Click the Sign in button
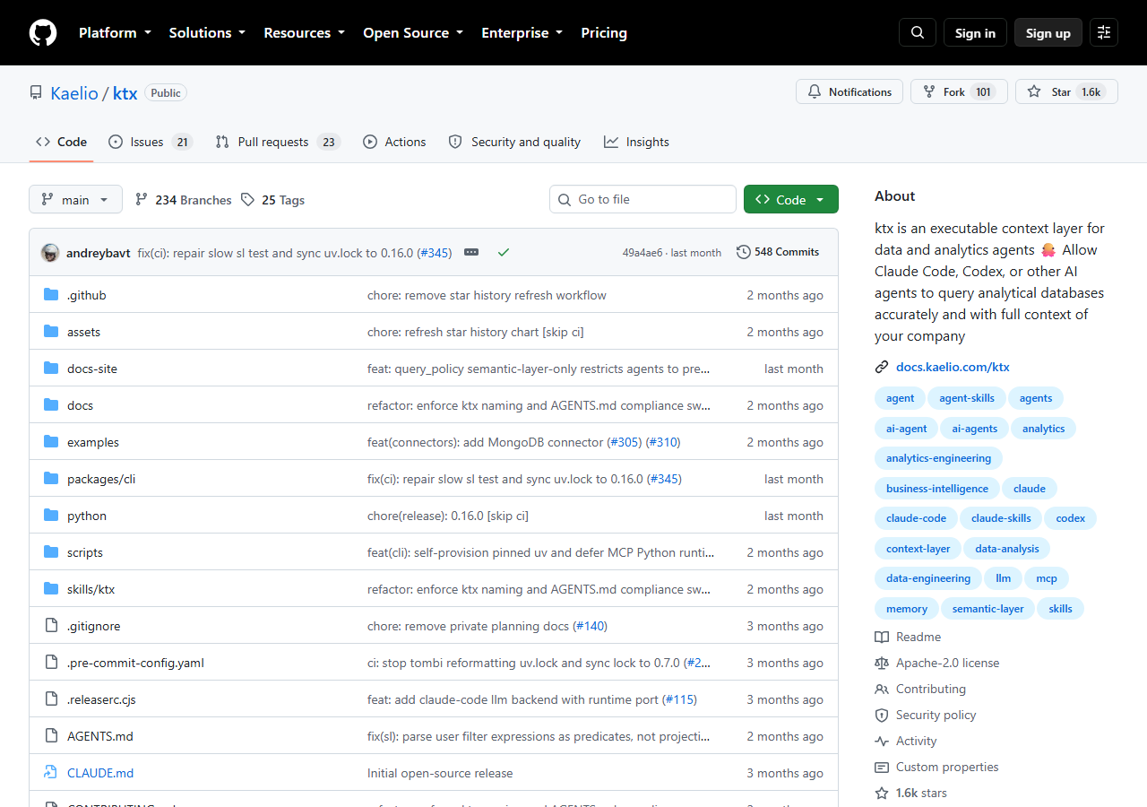Screen dimensions: 1147x807 coord(975,32)
